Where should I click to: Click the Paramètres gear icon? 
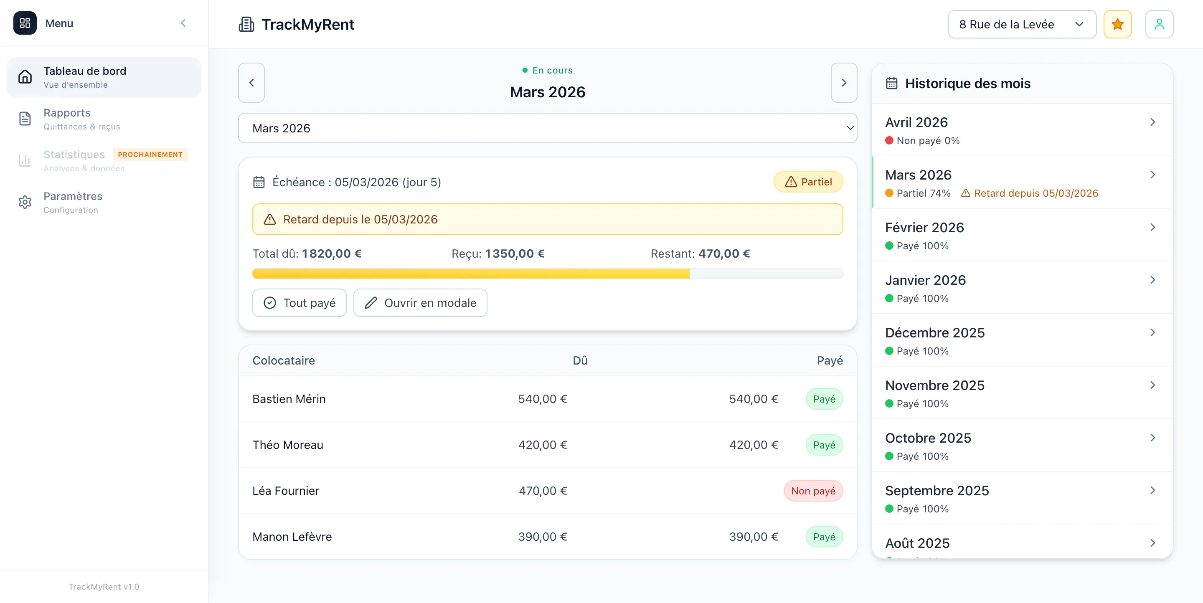(x=25, y=203)
